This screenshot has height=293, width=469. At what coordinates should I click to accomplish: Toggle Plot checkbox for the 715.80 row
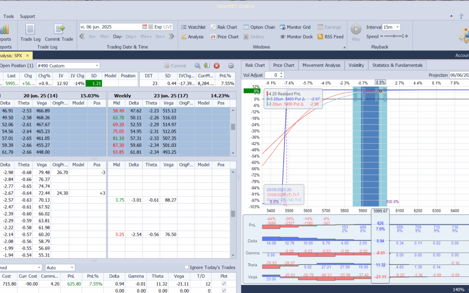224,284
